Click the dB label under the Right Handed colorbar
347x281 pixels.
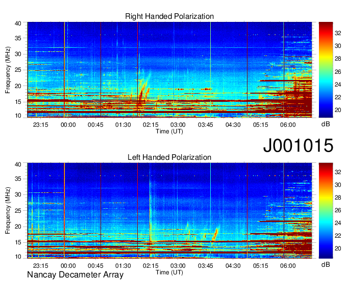(326, 124)
